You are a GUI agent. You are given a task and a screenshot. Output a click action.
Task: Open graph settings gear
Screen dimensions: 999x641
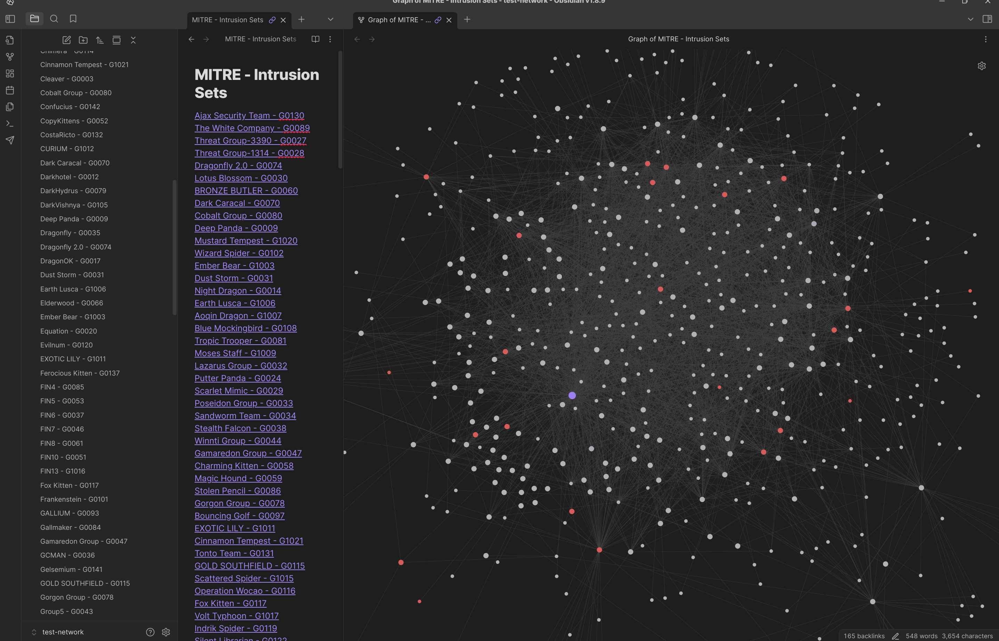[982, 66]
